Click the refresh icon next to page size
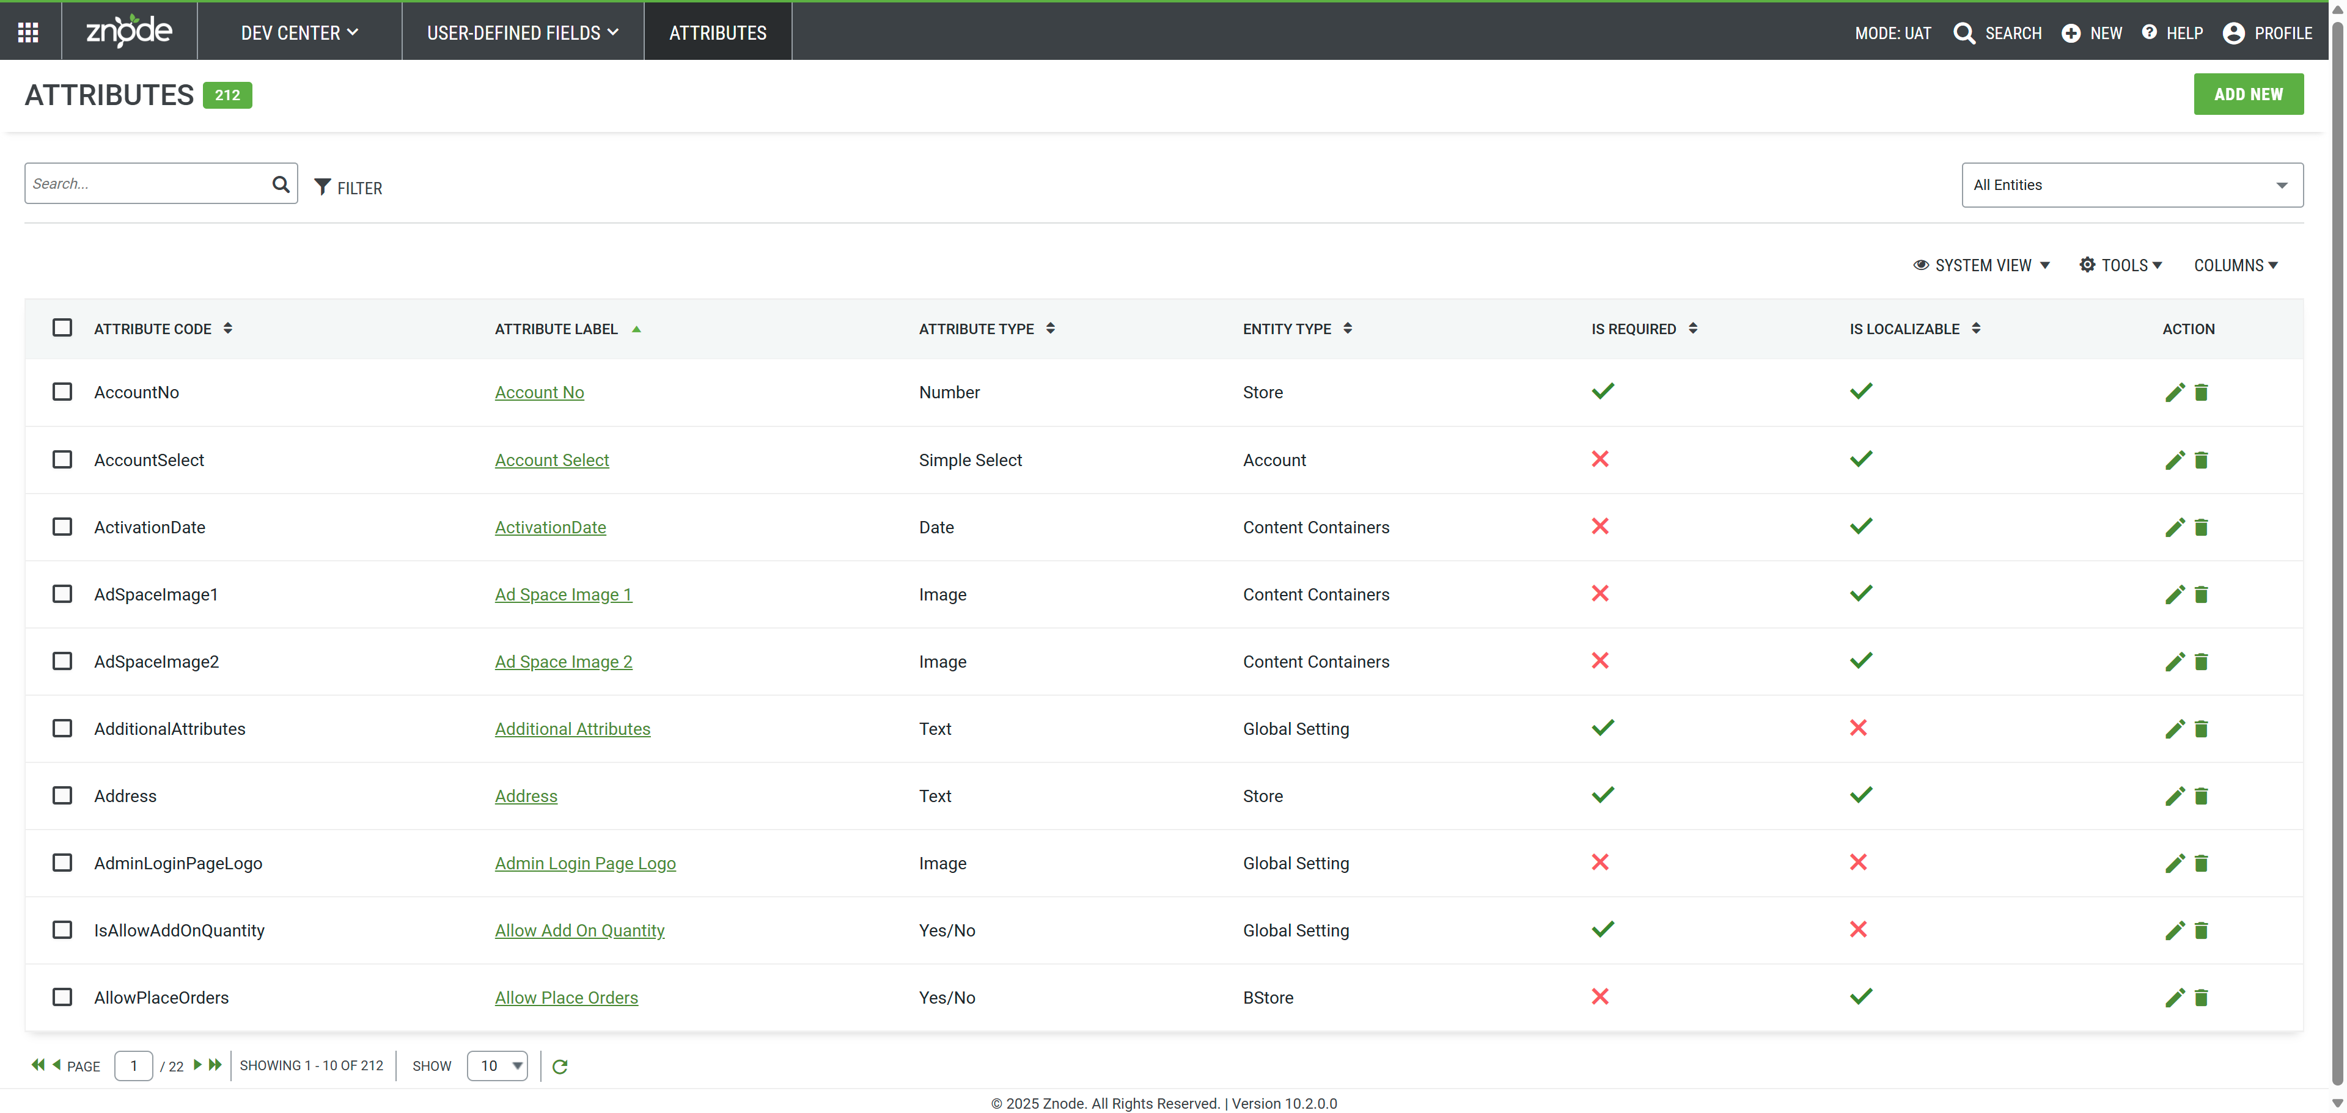2347x1113 pixels. click(x=559, y=1065)
